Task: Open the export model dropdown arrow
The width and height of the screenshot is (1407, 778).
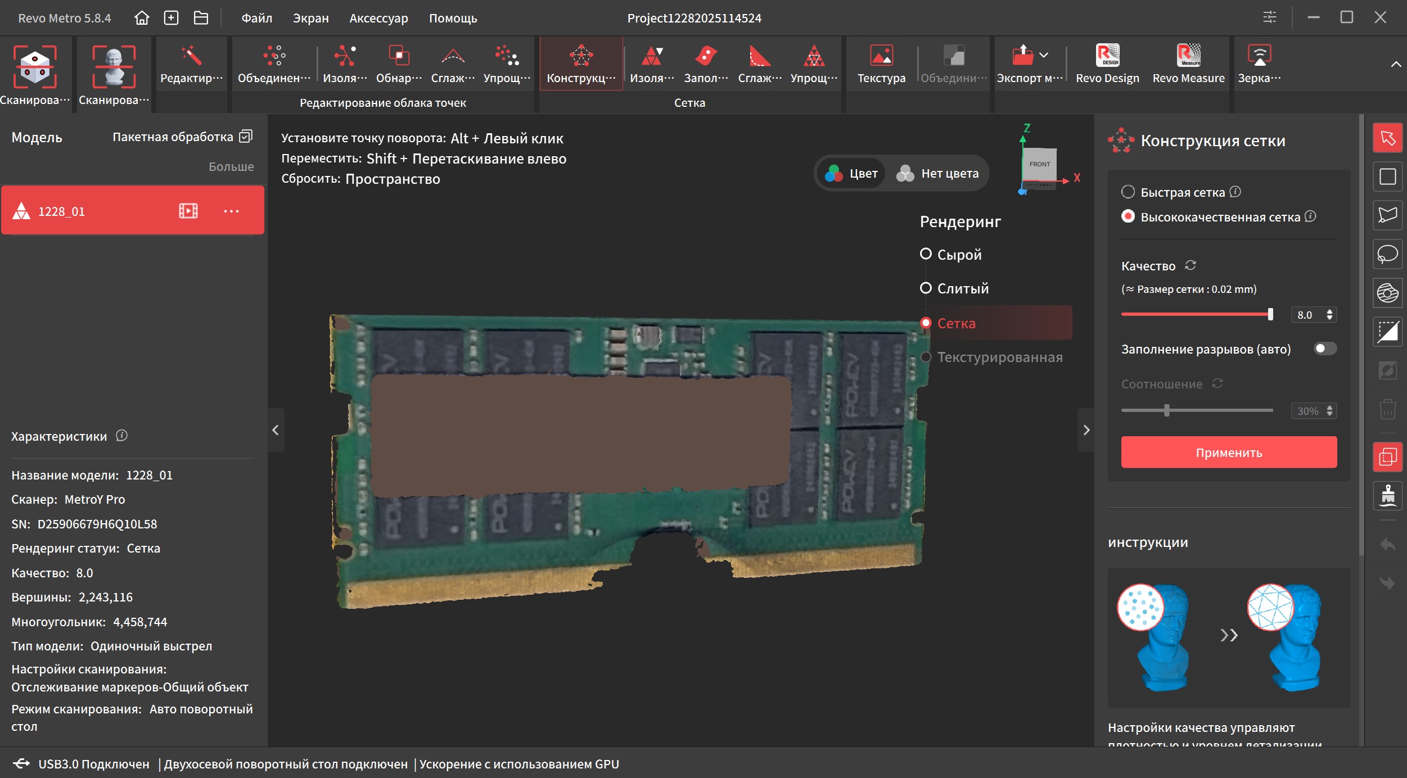Action: pos(1044,55)
